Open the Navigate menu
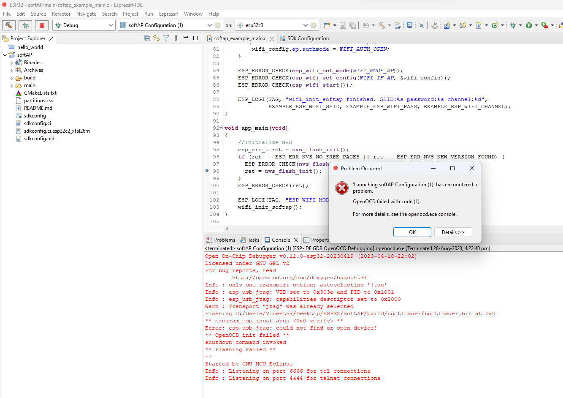 pyautogui.click(x=86, y=14)
